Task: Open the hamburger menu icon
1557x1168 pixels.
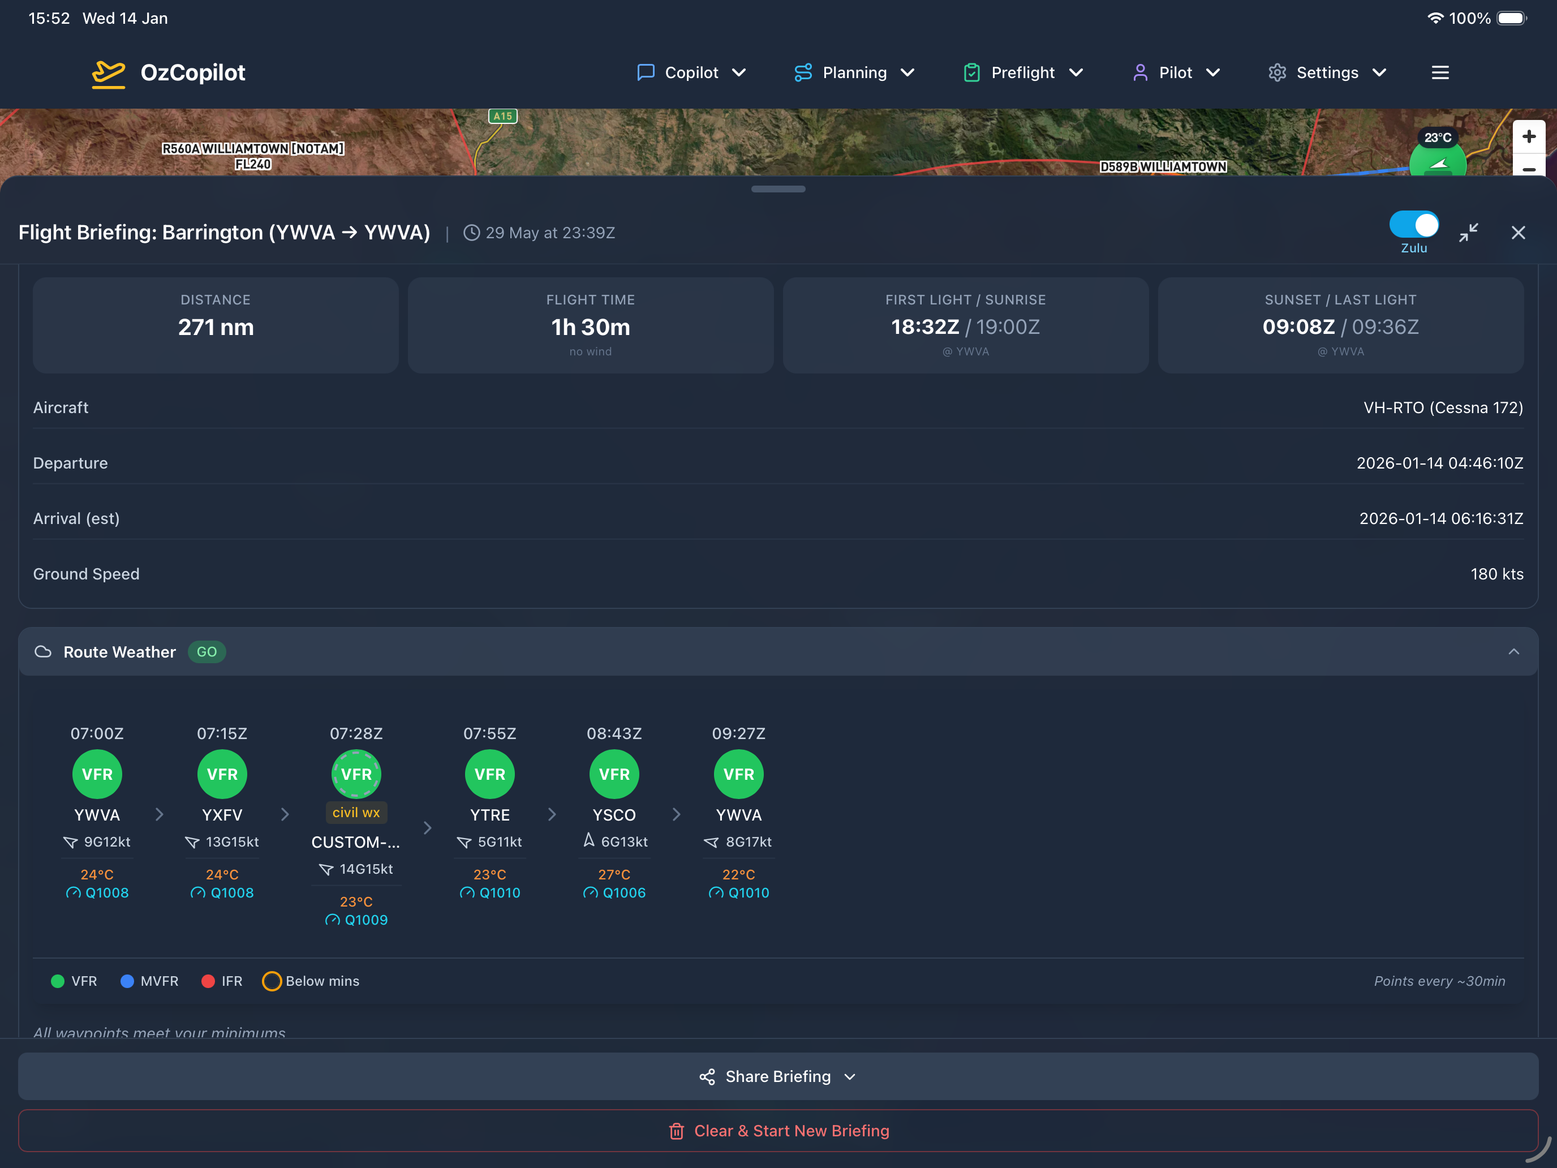Action: [1440, 72]
